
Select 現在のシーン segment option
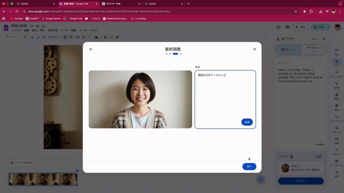coord(288,50)
